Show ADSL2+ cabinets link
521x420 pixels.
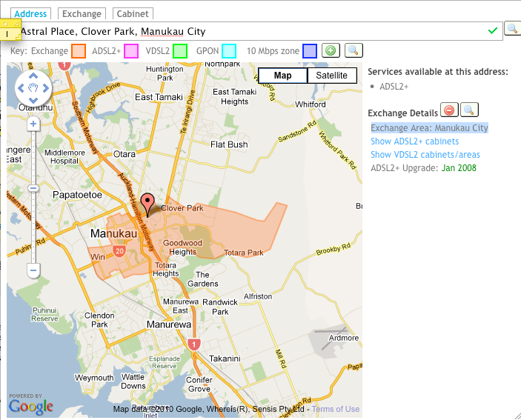pyautogui.click(x=415, y=141)
